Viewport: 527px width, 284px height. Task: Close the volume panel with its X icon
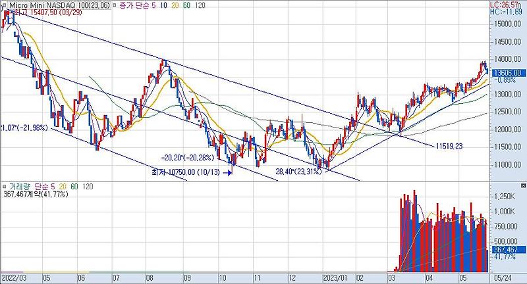[x=523, y=185]
